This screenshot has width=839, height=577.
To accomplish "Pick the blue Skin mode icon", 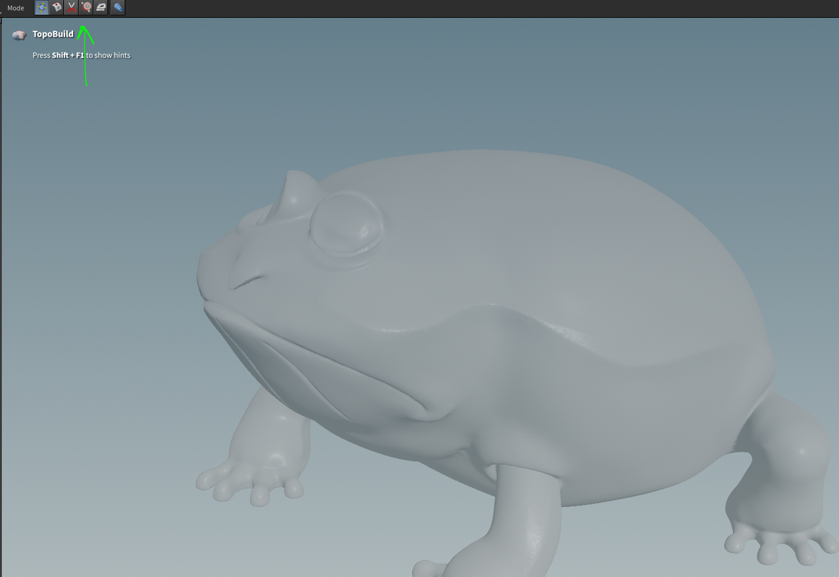I will click(118, 8).
